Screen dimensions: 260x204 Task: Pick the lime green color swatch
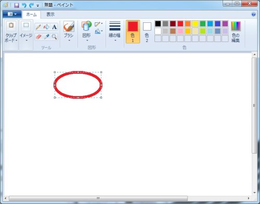tap(203, 31)
